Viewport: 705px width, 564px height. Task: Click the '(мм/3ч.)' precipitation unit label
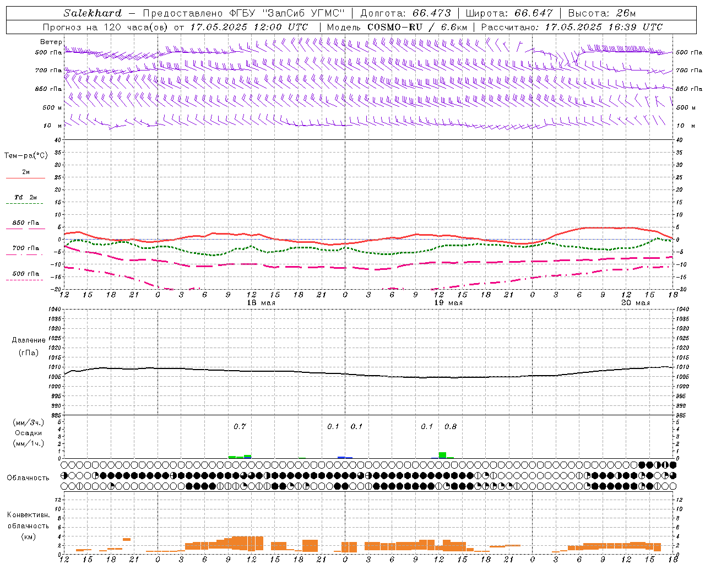tap(29, 422)
